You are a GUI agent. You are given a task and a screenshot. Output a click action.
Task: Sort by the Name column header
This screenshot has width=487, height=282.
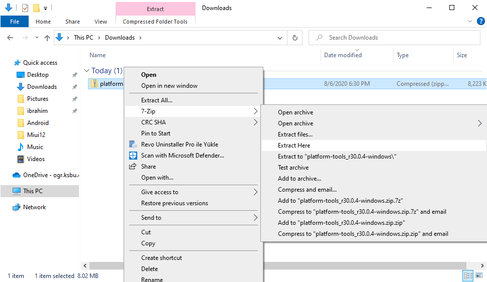pyautogui.click(x=98, y=55)
